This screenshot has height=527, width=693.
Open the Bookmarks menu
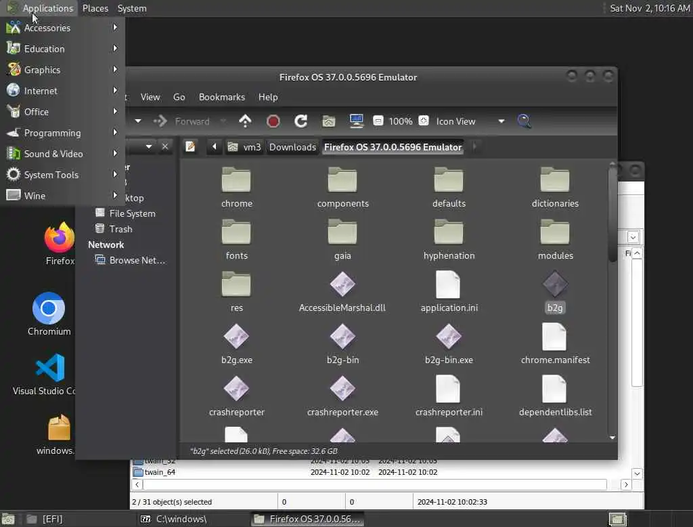tap(222, 97)
